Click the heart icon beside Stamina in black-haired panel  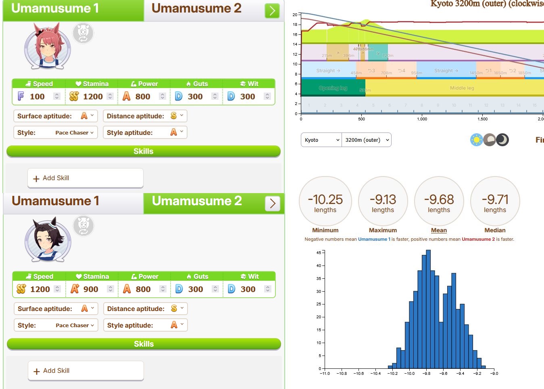click(79, 276)
